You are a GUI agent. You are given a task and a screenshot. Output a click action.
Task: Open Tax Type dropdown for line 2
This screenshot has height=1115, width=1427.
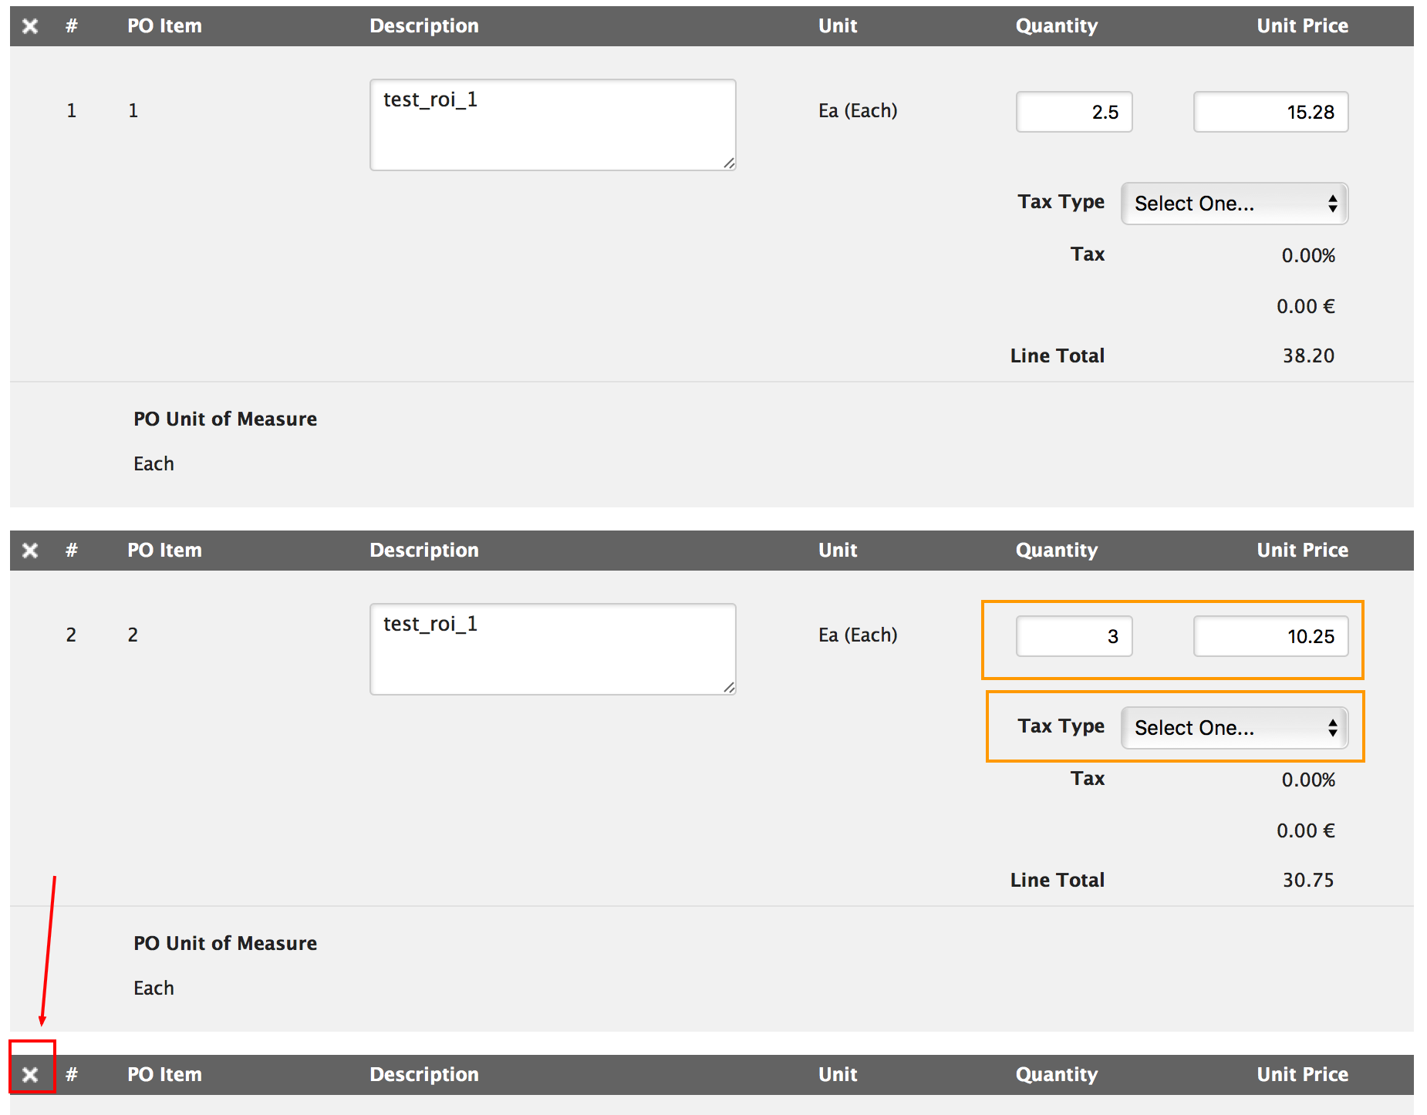1234,728
